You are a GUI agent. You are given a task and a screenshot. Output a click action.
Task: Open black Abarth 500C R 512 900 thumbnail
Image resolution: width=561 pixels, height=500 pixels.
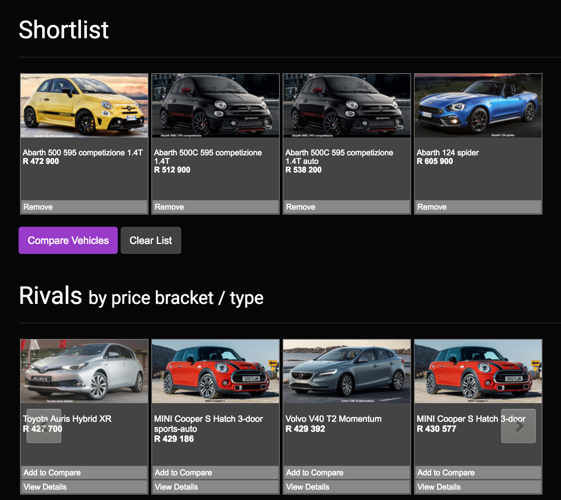coord(216,106)
